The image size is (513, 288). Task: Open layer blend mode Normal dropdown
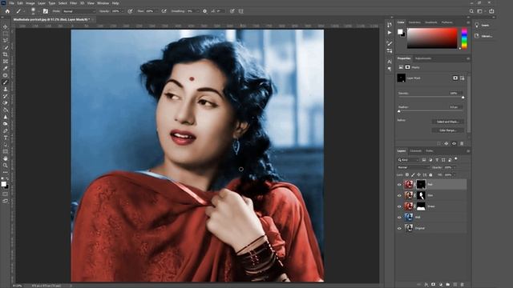(x=413, y=167)
